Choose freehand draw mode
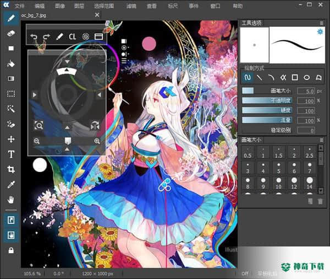 coord(248,77)
